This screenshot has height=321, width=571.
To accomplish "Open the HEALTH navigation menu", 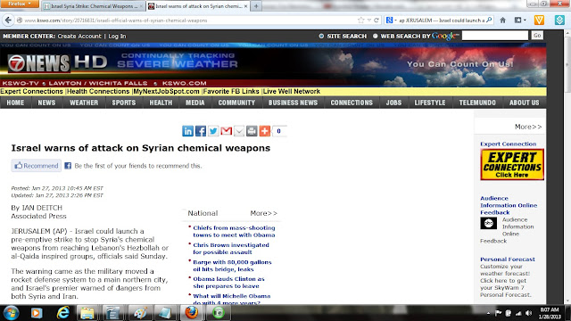I will (161, 103).
